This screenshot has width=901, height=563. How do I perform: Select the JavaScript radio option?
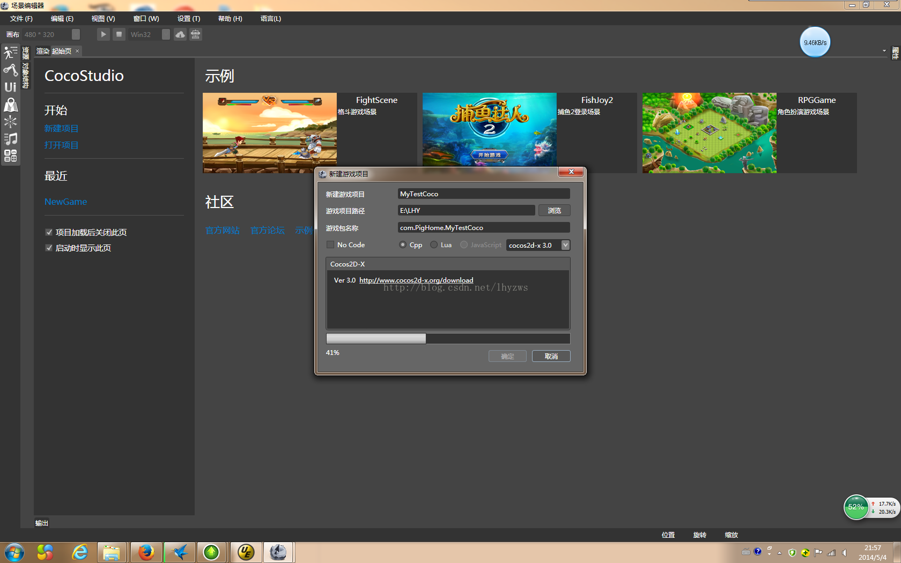pyautogui.click(x=464, y=245)
